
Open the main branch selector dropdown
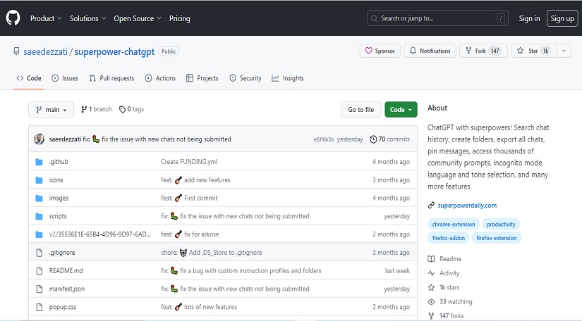(51, 110)
